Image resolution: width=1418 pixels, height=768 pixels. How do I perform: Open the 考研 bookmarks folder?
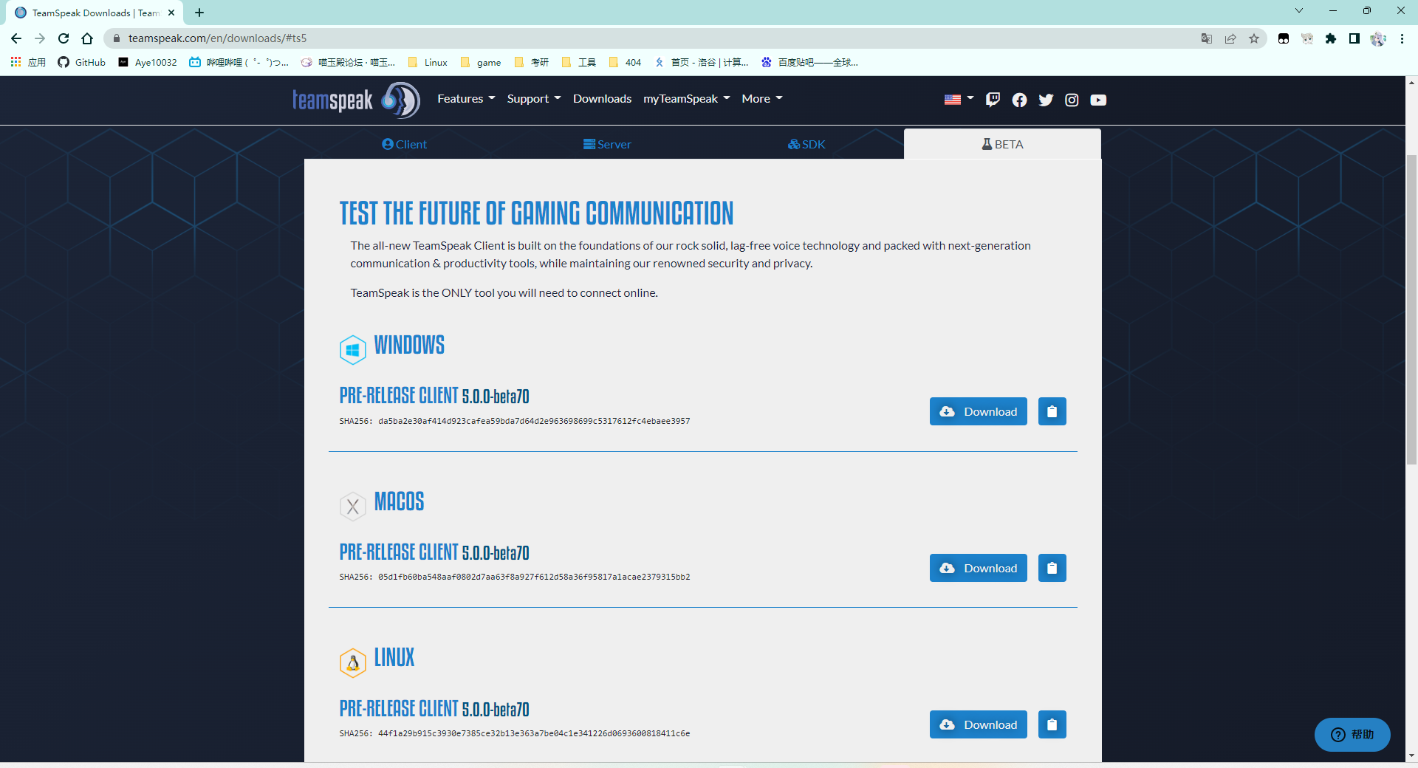click(x=532, y=62)
